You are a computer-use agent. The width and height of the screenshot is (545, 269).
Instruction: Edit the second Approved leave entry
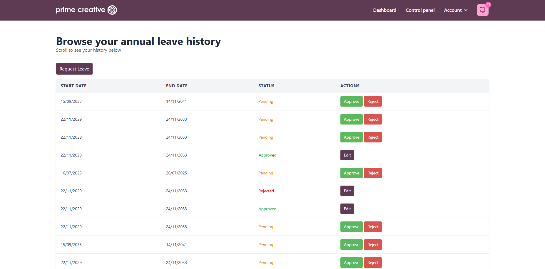[347, 209]
